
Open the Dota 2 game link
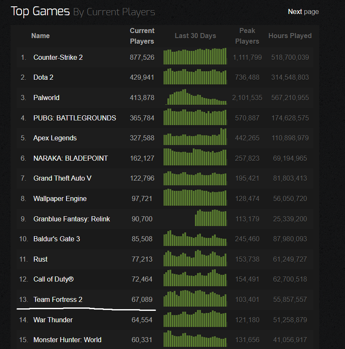[43, 77]
